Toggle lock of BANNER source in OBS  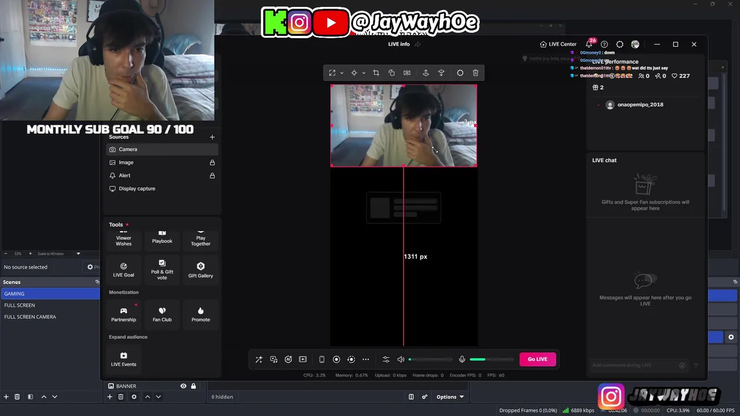click(x=194, y=386)
